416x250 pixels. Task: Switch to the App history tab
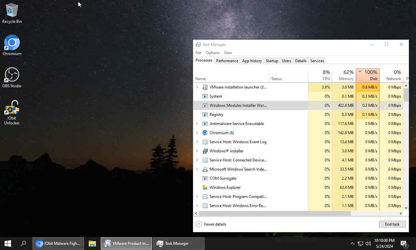(252, 61)
